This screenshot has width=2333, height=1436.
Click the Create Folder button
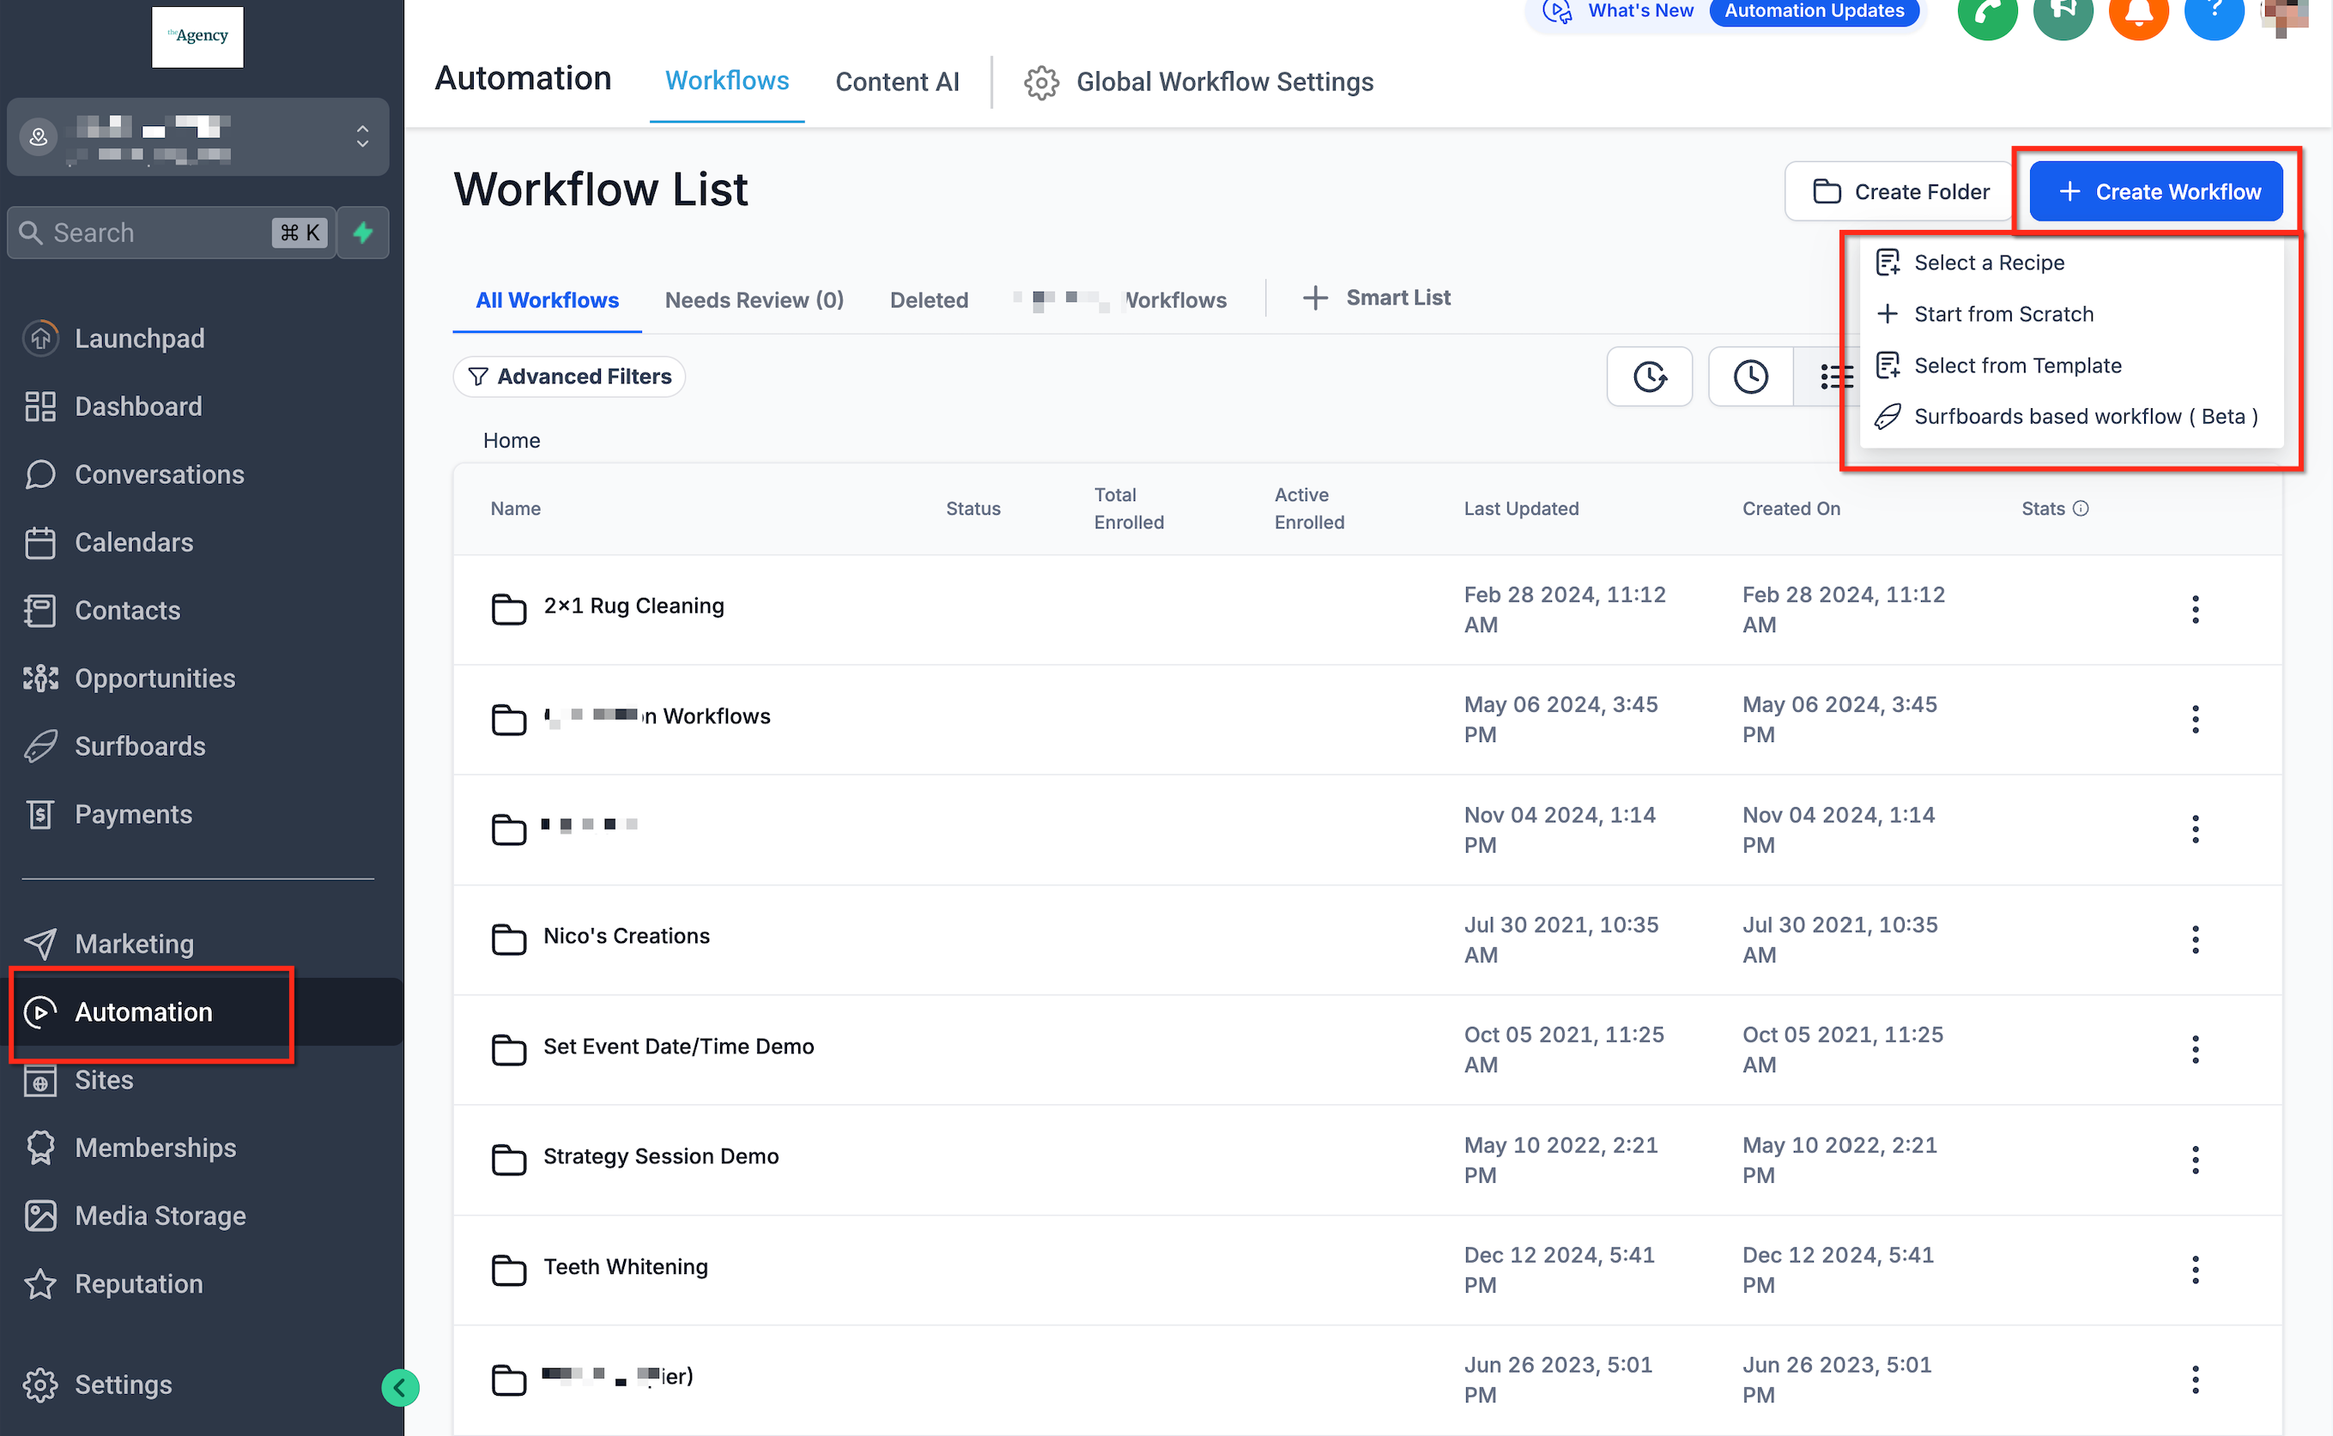point(1899,192)
